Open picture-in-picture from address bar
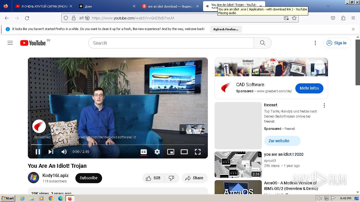360x202 pixels. coord(286,18)
